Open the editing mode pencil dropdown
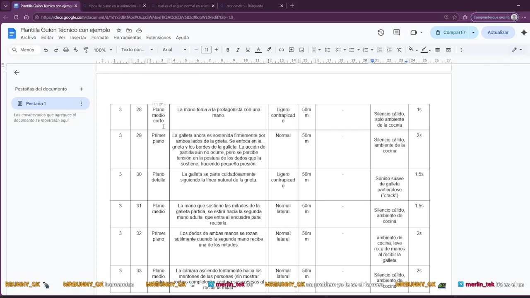Screen dimensions: 530x298 (x=517, y=50)
